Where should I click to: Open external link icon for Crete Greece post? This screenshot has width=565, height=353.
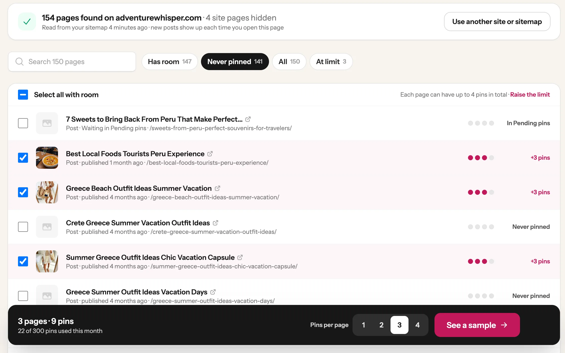coord(215,223)
